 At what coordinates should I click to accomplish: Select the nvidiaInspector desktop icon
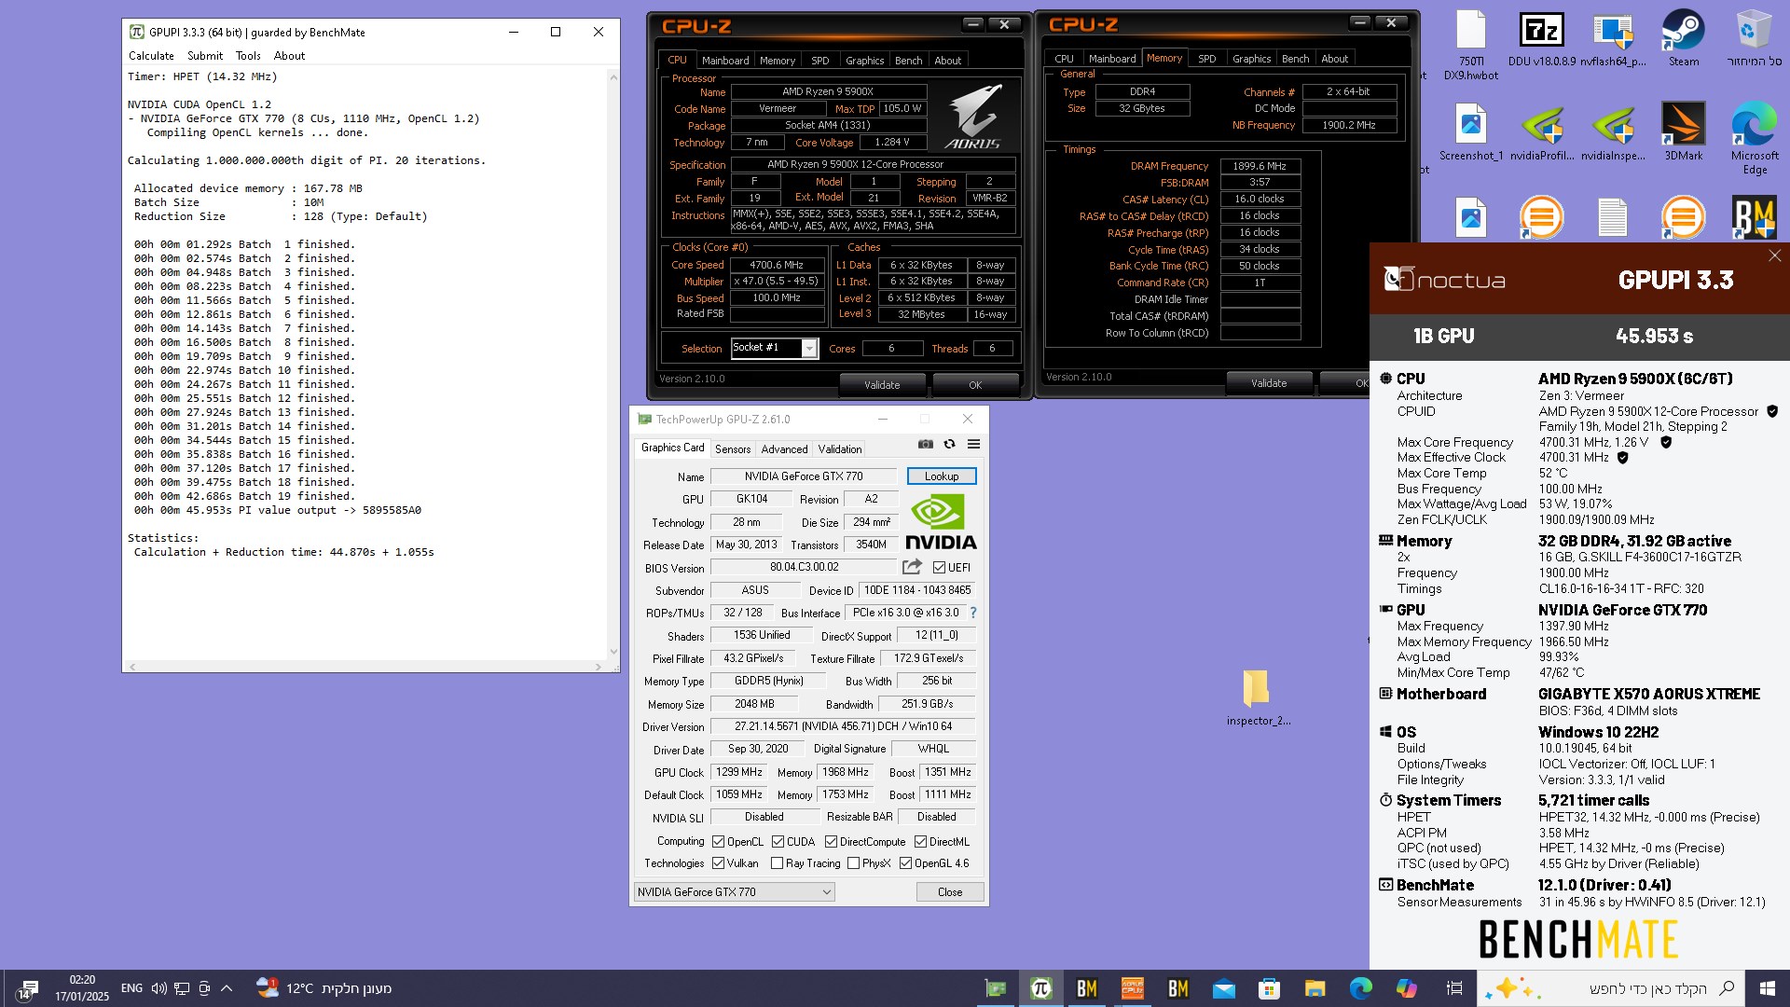[x=1613, y=131]
